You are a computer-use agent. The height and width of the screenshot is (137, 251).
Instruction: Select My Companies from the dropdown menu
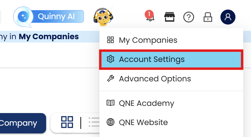pos(148,40)
